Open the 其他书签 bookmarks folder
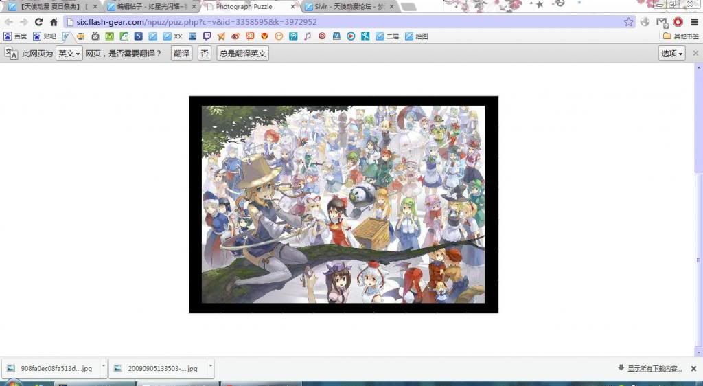The width and height of the screenshot is (703, 386). pyautogui.click(x=680, y=36)
